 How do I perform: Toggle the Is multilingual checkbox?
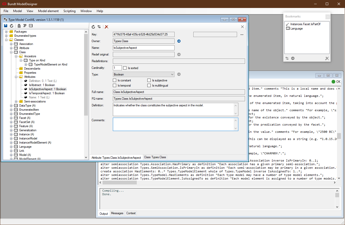click(x=149, y=86)
